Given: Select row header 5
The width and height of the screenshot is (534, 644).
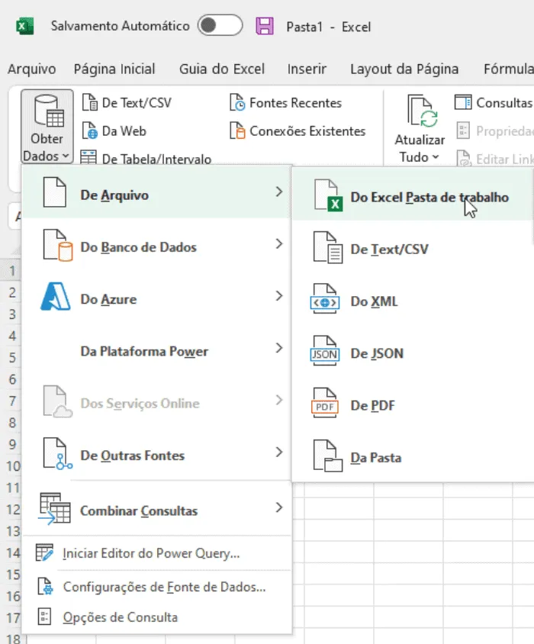Looking at the screenshot, I should point(12,357).
